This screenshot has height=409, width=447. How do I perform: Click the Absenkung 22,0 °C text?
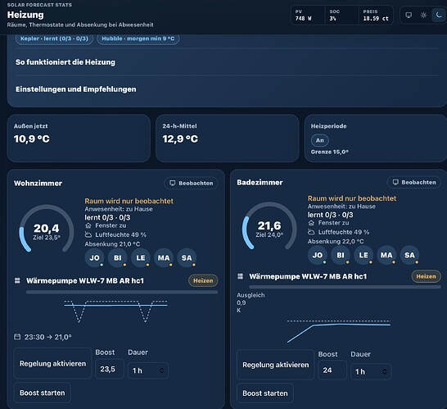coord(336,242)
